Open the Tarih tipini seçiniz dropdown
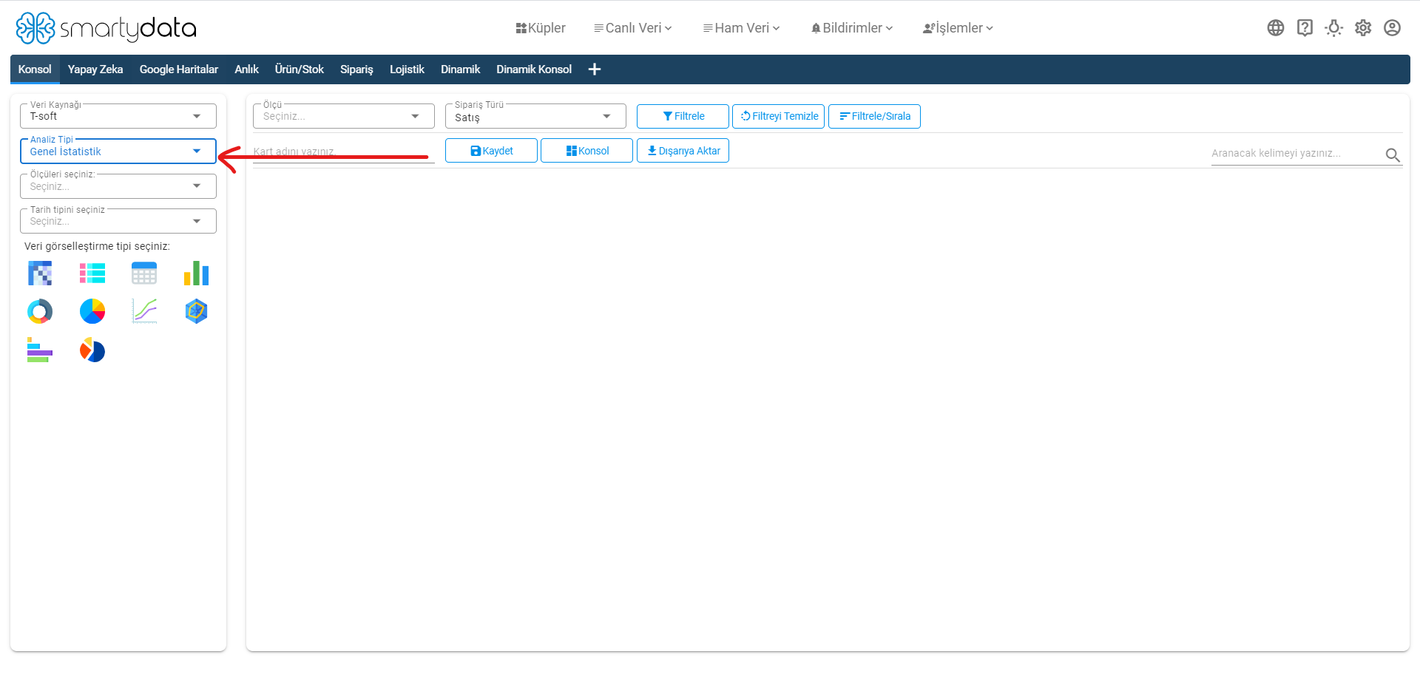Screen dimensions: 1420x680 coord(118,221)
